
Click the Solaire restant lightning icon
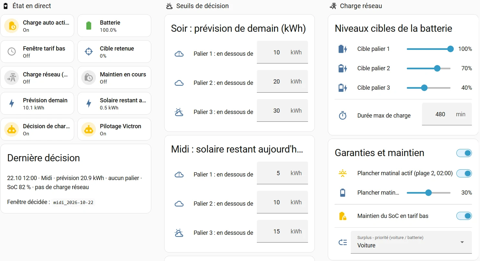89,104
